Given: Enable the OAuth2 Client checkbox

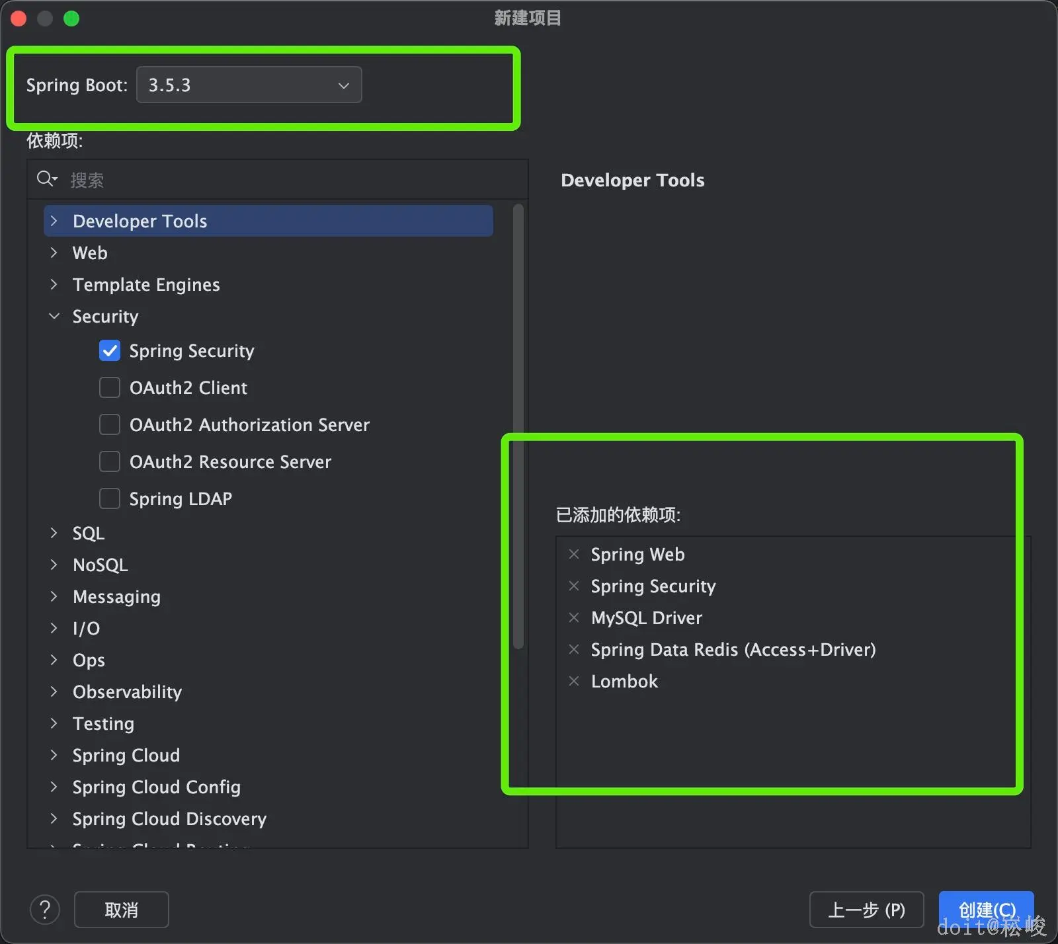Looking at the screenshot, I should point(110,387).
